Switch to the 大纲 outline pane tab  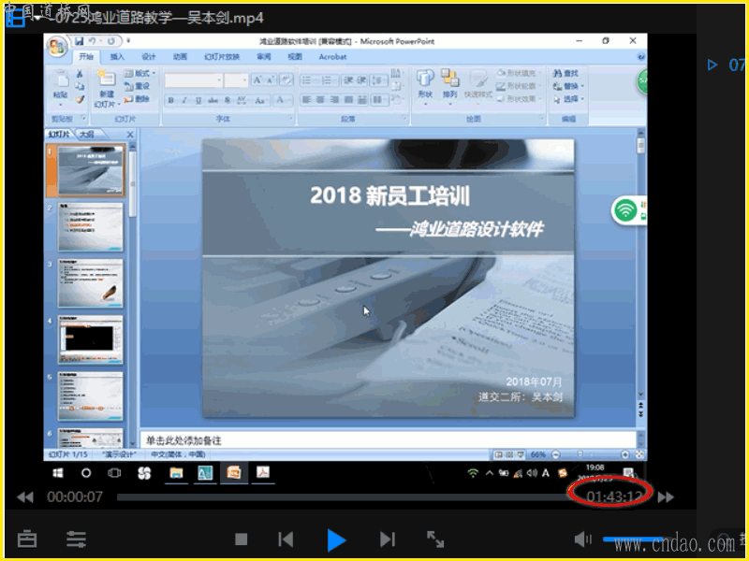coord(86,135)
